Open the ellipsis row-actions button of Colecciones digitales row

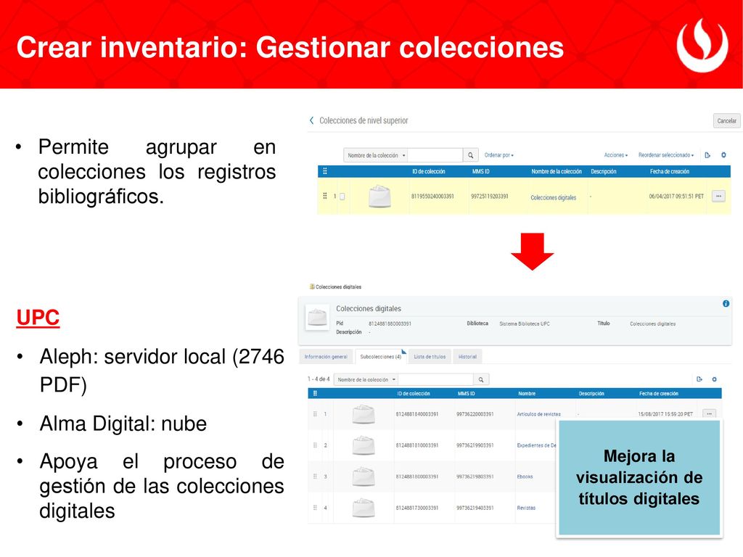[718, 196]
